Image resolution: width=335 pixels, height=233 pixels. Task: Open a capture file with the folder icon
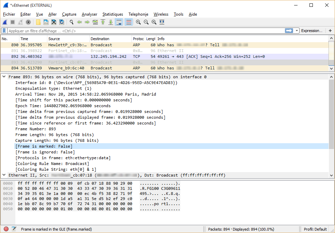pyautogui.click(x=38, y=22)
